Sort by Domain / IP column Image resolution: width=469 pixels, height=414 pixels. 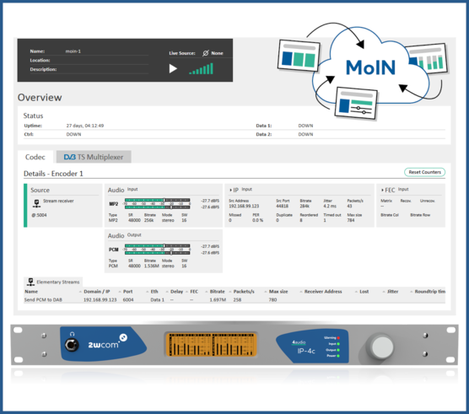click(x=97, y=292)
